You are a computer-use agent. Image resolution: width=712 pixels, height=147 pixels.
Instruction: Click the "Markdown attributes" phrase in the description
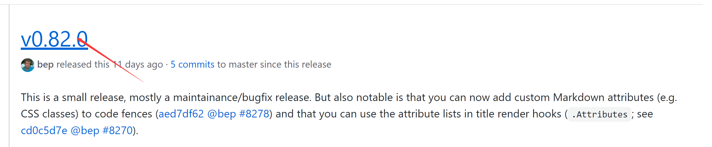point(603,97)
